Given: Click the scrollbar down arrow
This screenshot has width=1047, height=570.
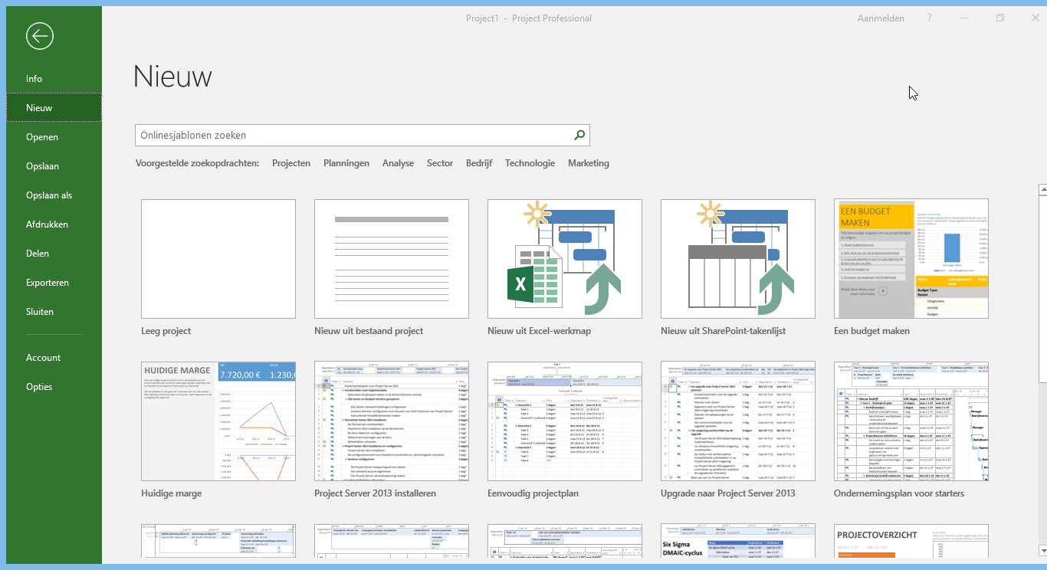Looking at the screenshot, I should [1042, 549].
